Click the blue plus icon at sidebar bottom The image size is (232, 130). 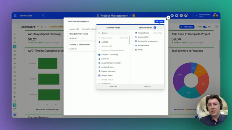click(14, 115)
